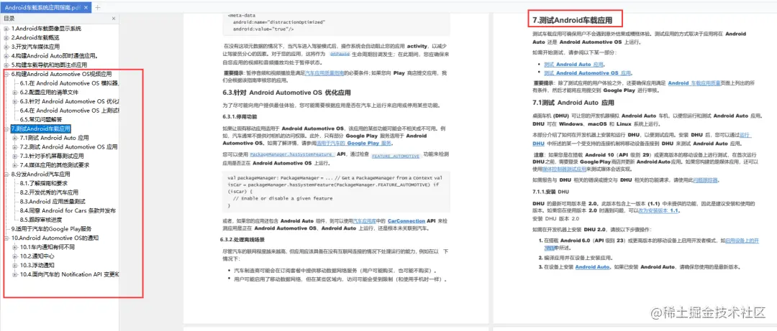Screen dimensions: 777x331
Task: Collapse the 6.构建Android Automotive OS视频应用 node
Action: pyautogui.click(x=6, y=74)
